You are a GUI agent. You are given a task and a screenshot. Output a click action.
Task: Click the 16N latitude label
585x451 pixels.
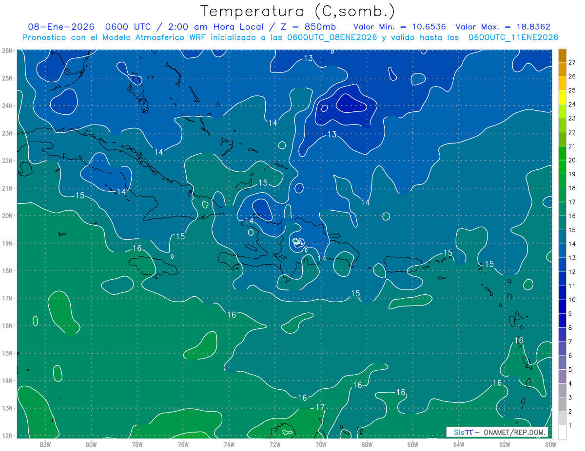pos(7,325)
